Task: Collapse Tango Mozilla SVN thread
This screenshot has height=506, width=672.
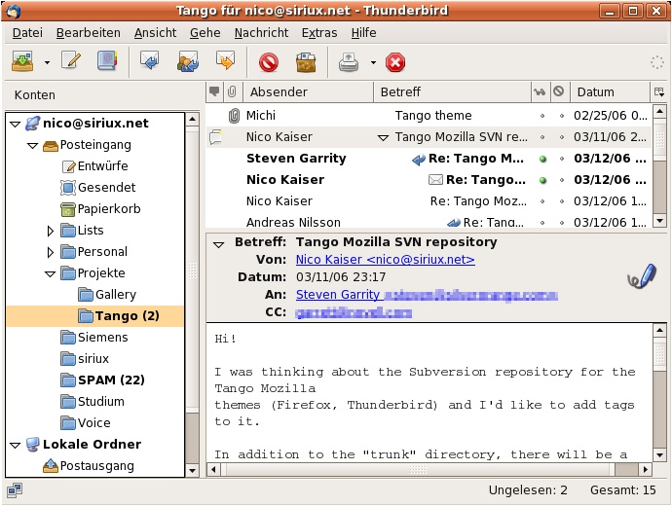Action: (383, 138)
